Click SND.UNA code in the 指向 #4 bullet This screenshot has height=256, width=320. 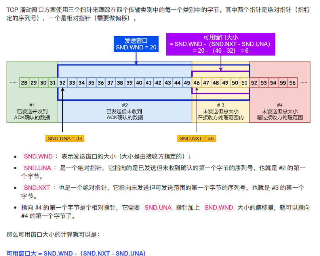[x=158, y=207]
